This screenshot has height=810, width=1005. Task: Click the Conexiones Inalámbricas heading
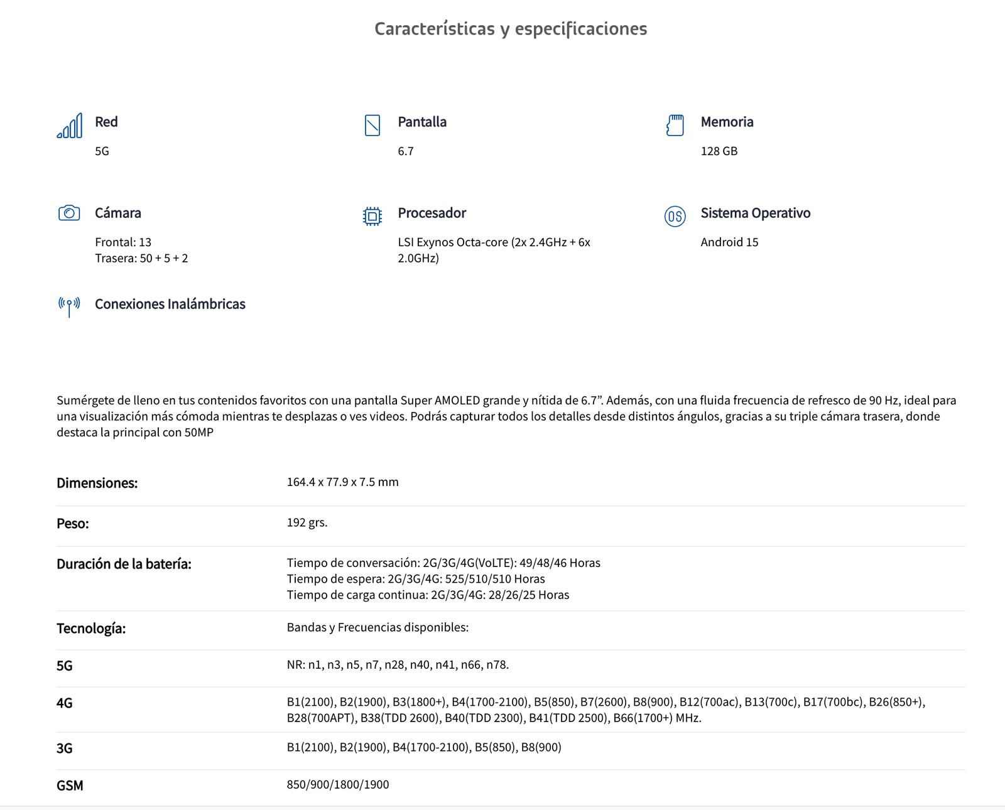170,304
